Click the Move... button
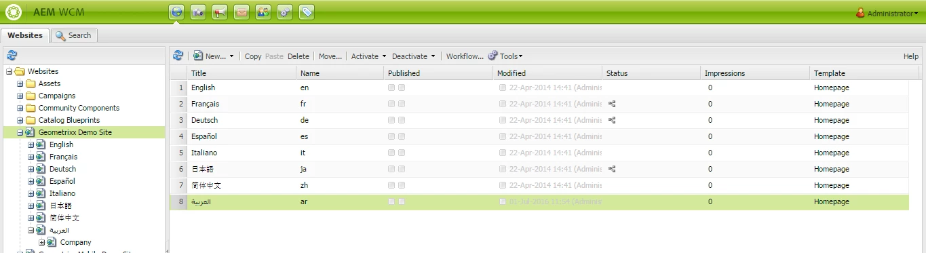926x253 pixels. [330, 56]
